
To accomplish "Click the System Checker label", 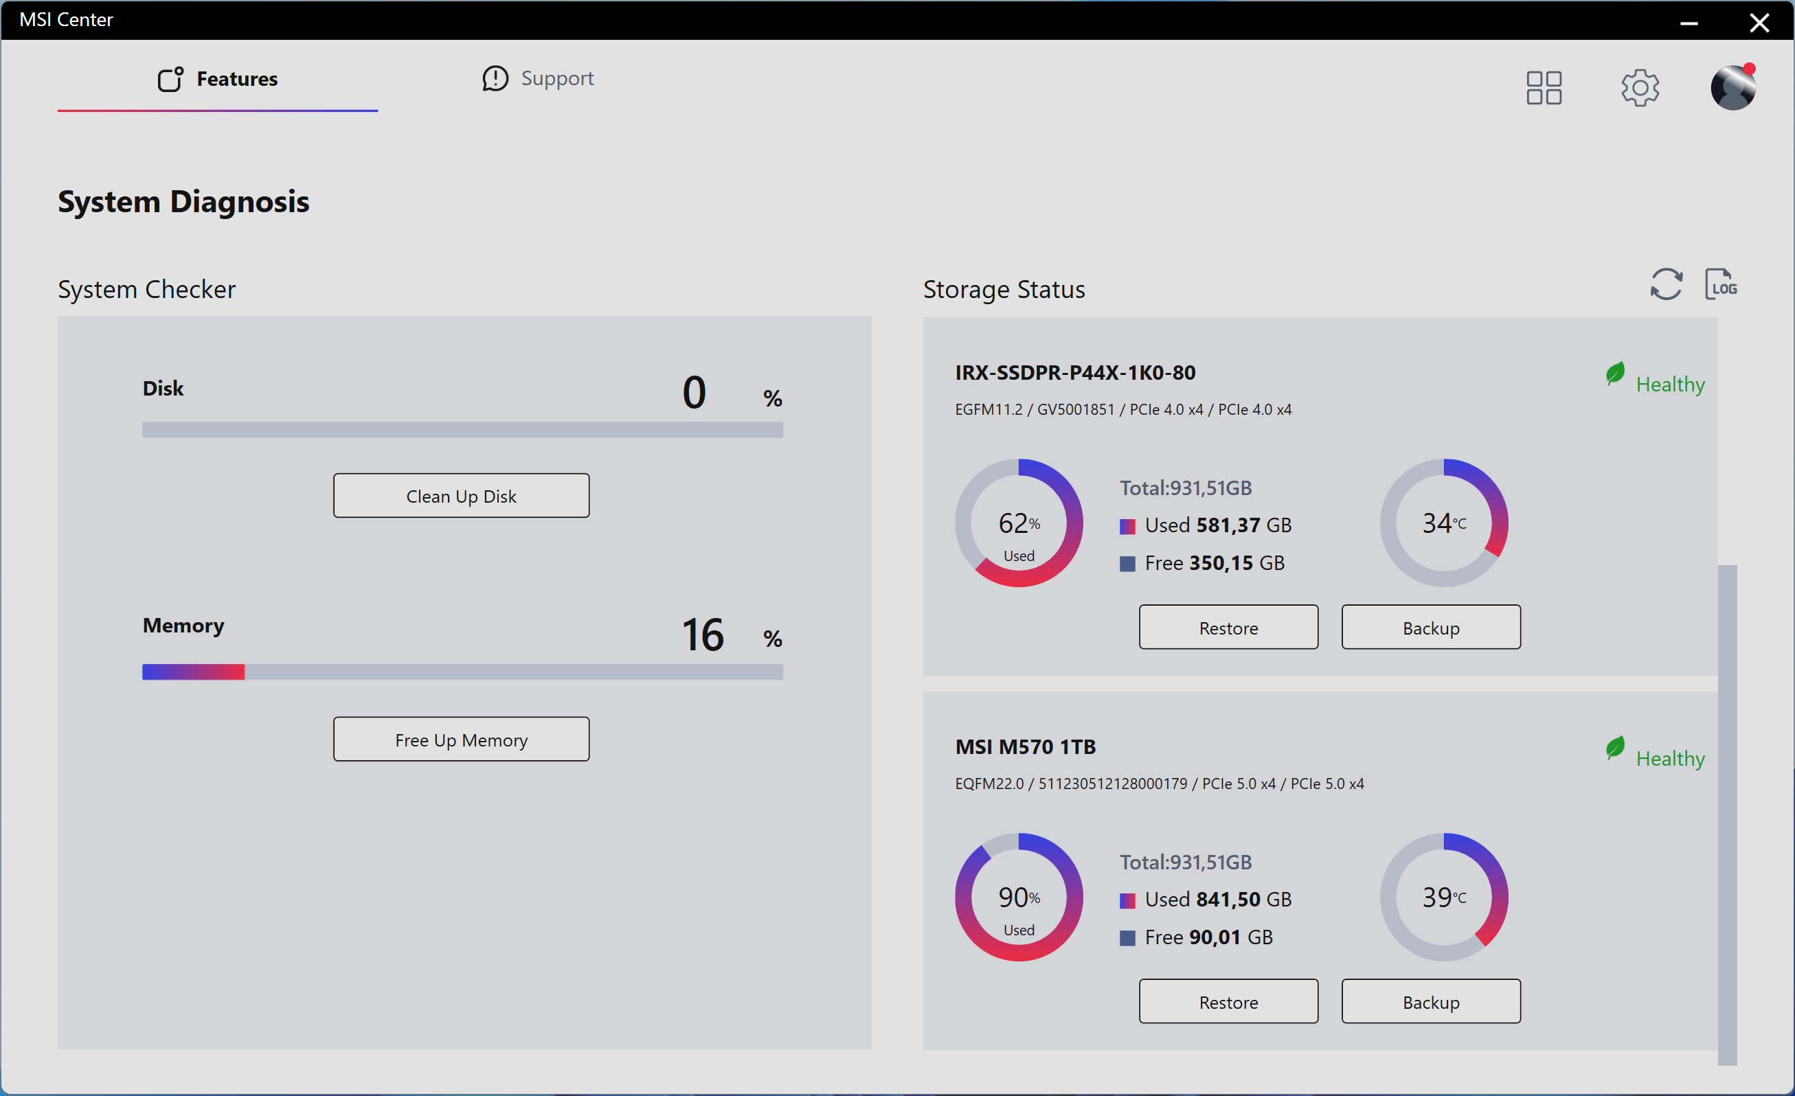I will 146,289.
